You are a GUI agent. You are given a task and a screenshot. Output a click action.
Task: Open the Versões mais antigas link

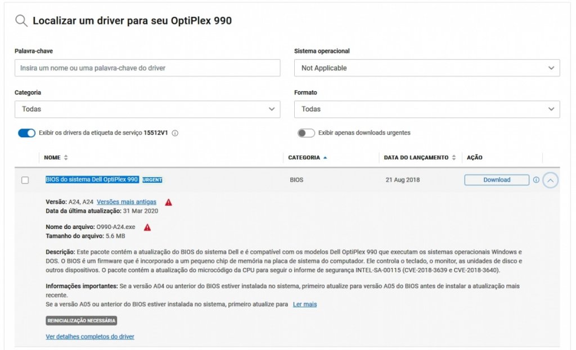127,202
